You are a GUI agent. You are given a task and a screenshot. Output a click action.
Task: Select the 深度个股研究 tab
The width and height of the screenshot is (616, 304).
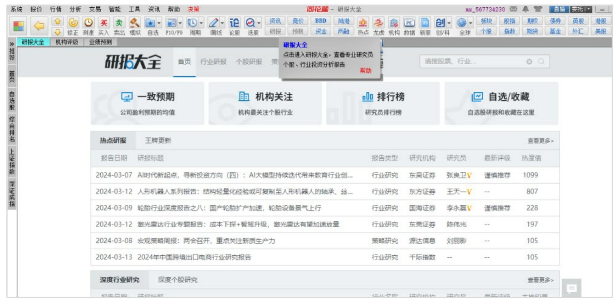coord(178,280)
